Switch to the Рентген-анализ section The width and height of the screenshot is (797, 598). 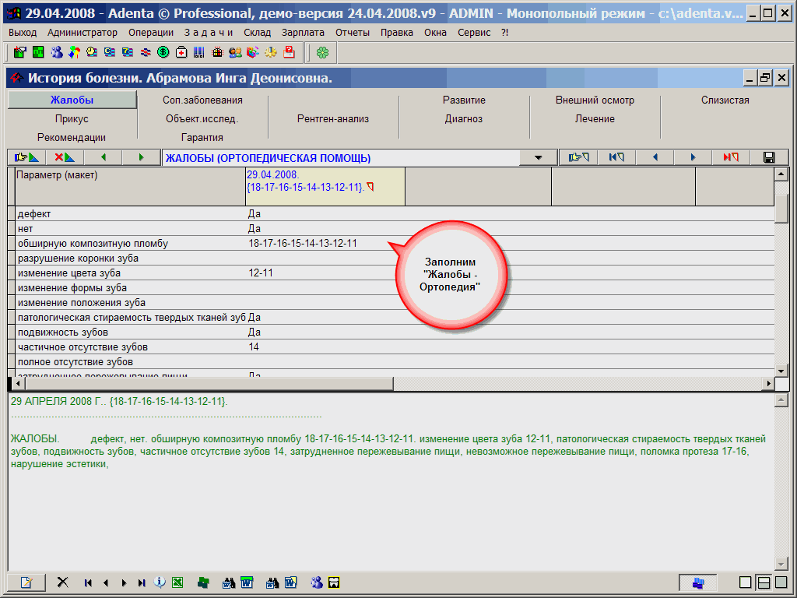333,119
